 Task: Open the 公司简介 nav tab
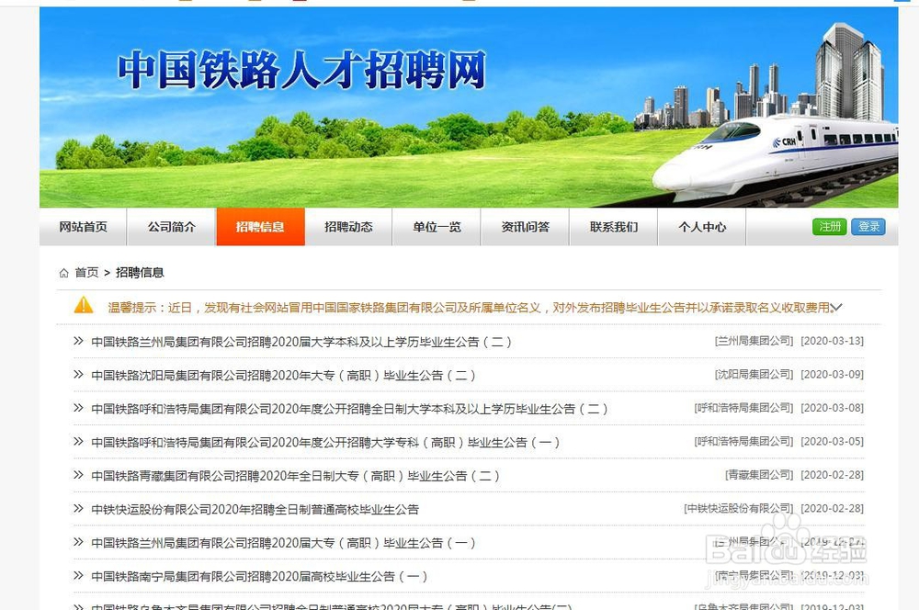[x=171, y=227]
